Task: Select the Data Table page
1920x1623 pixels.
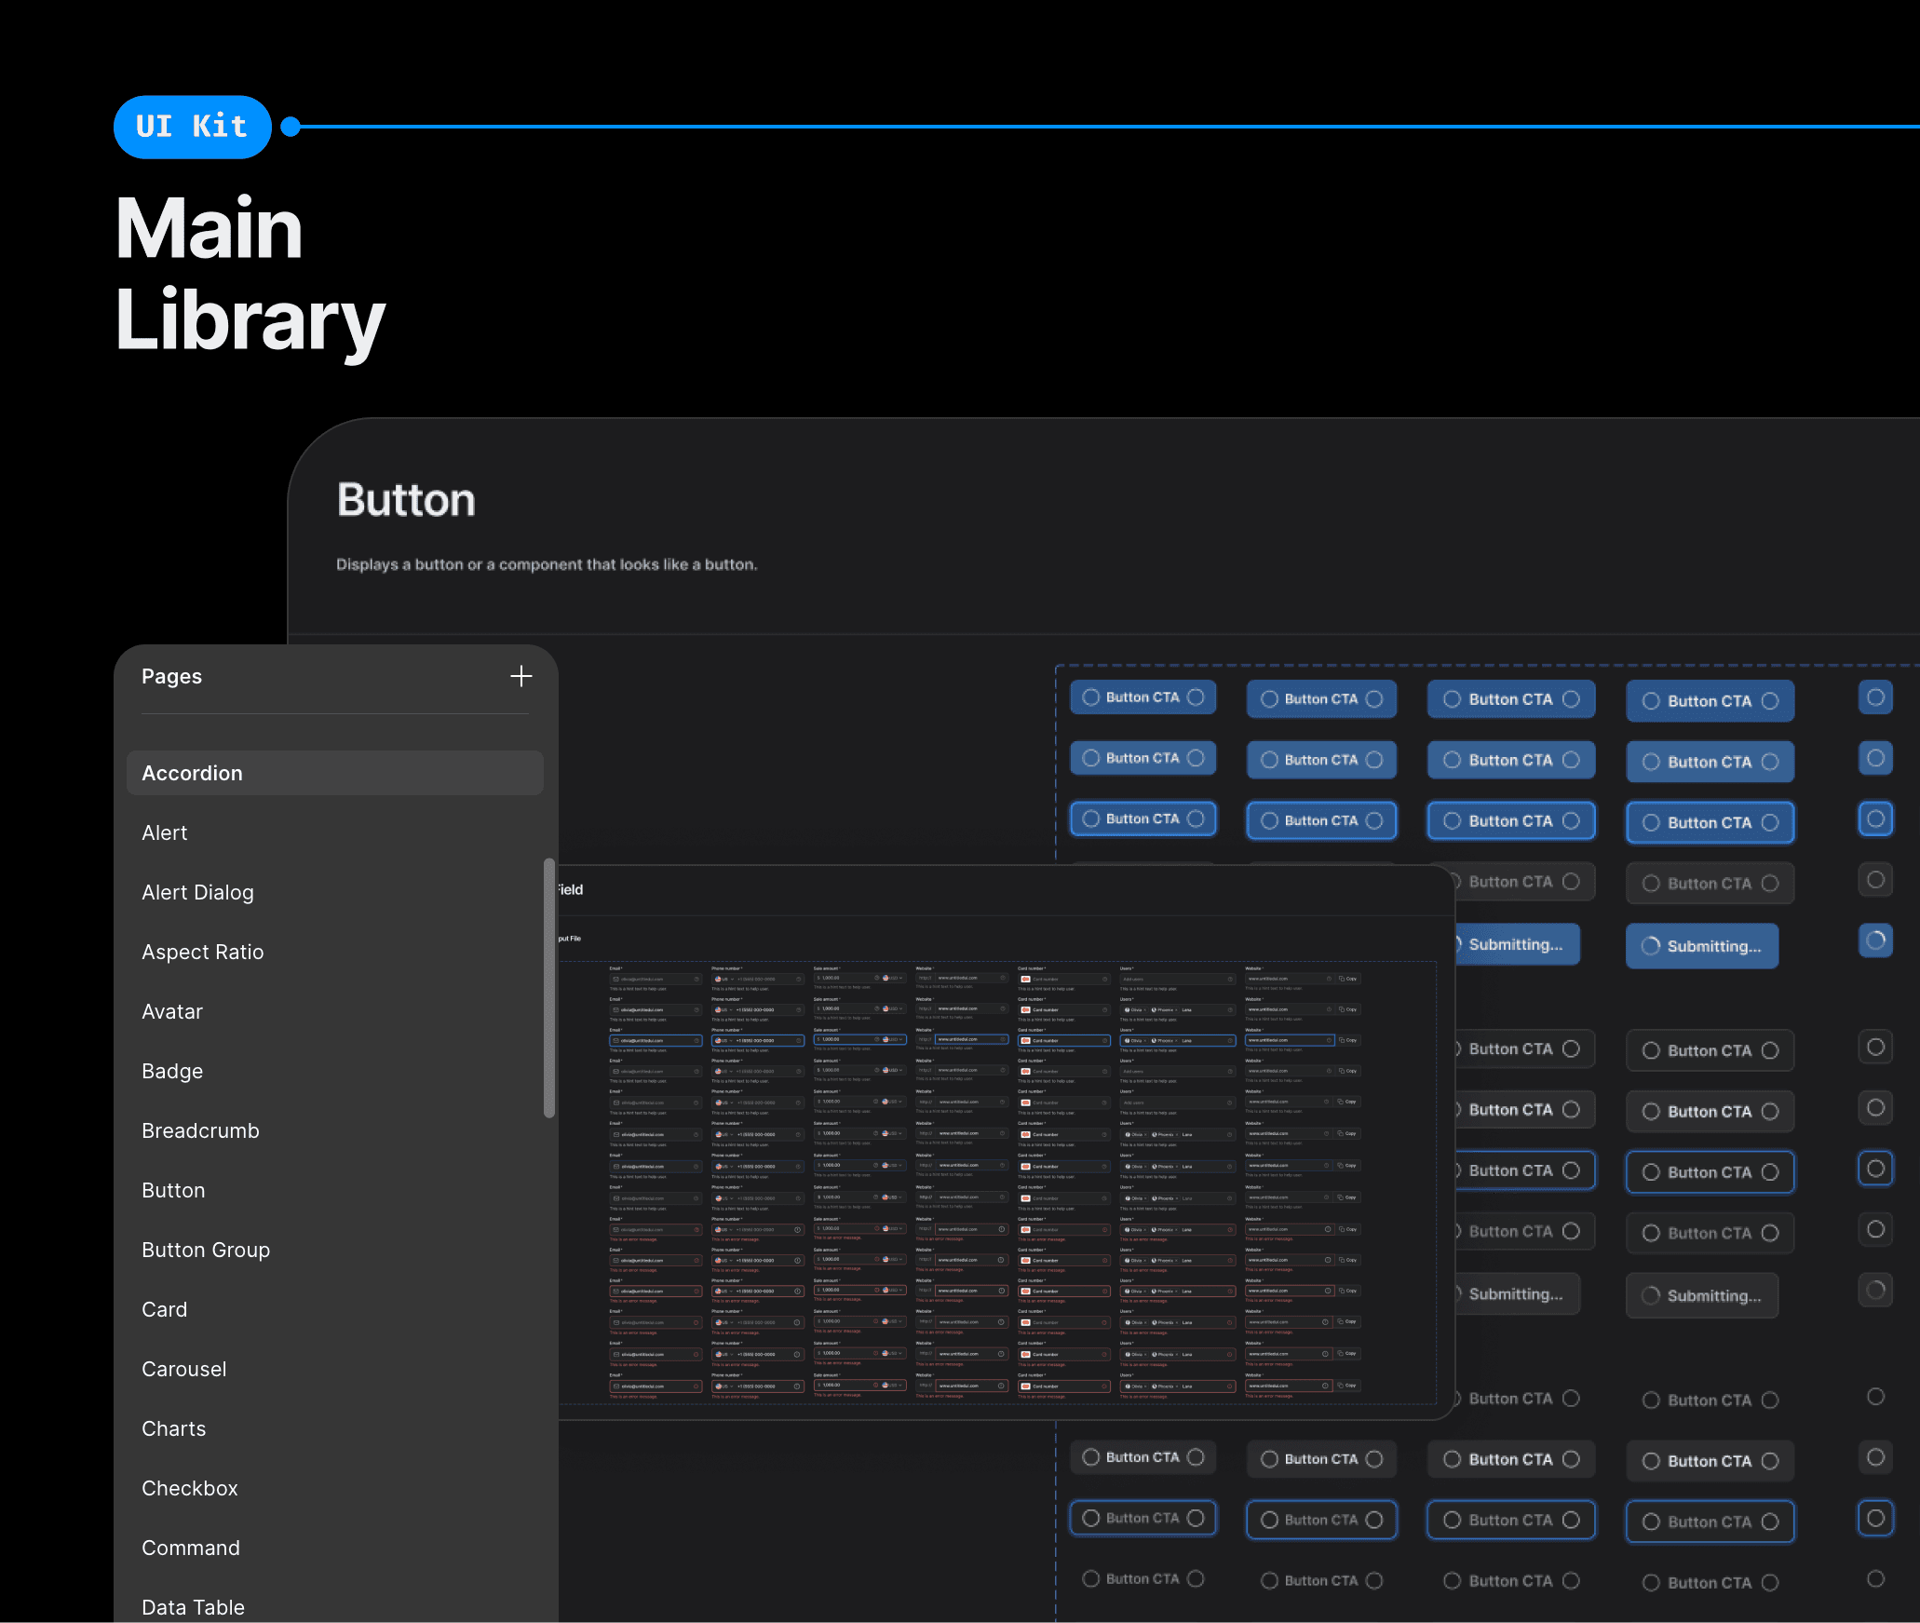Action: (193, 1607)
